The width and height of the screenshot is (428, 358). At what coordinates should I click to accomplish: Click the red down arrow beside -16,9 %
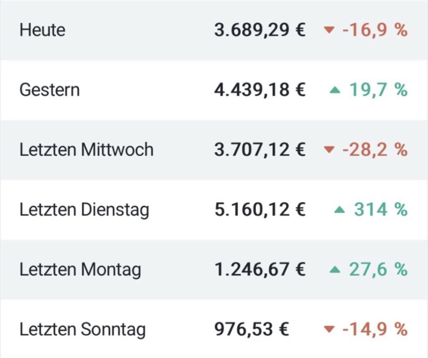click(329, 30)
